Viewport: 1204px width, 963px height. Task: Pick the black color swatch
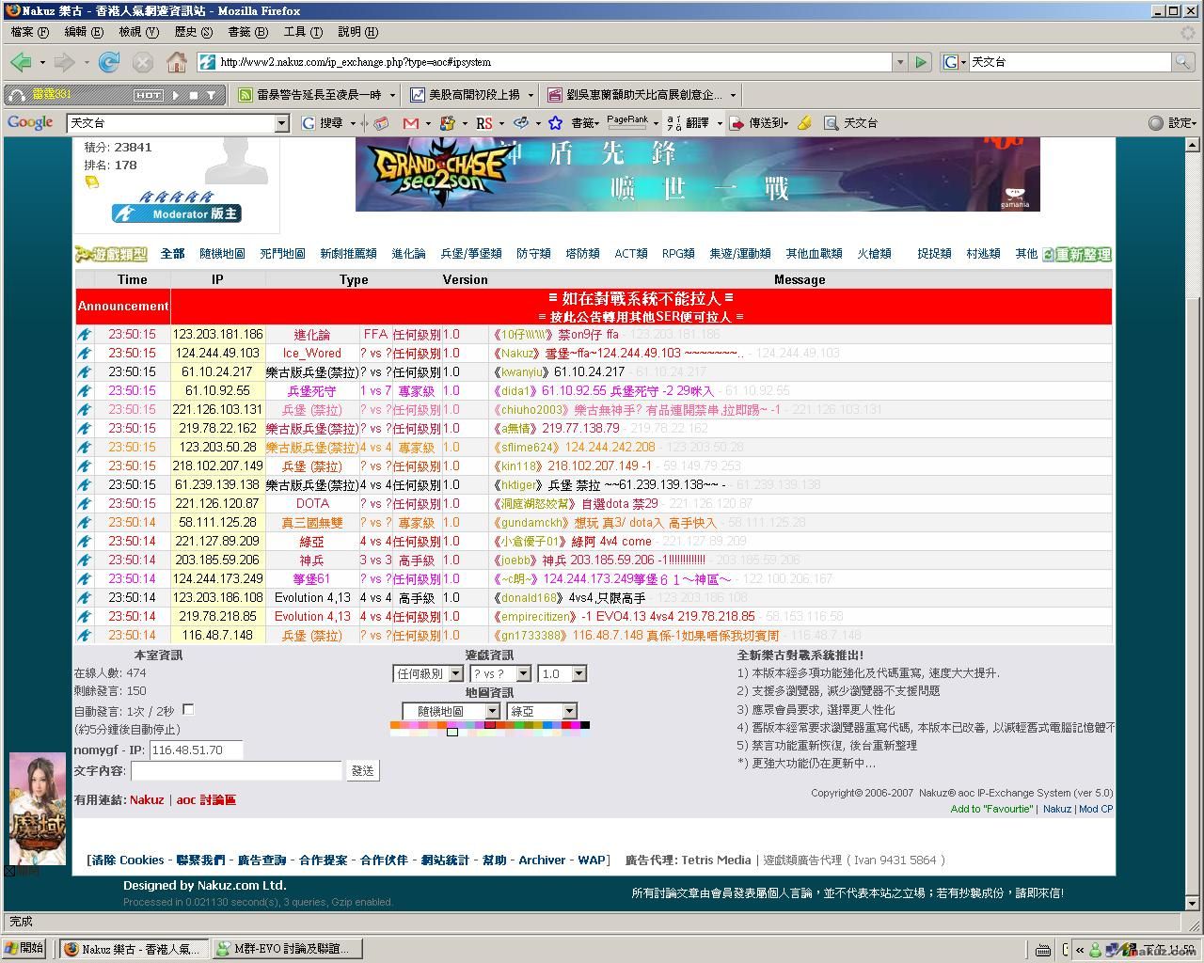pos(585,725)
